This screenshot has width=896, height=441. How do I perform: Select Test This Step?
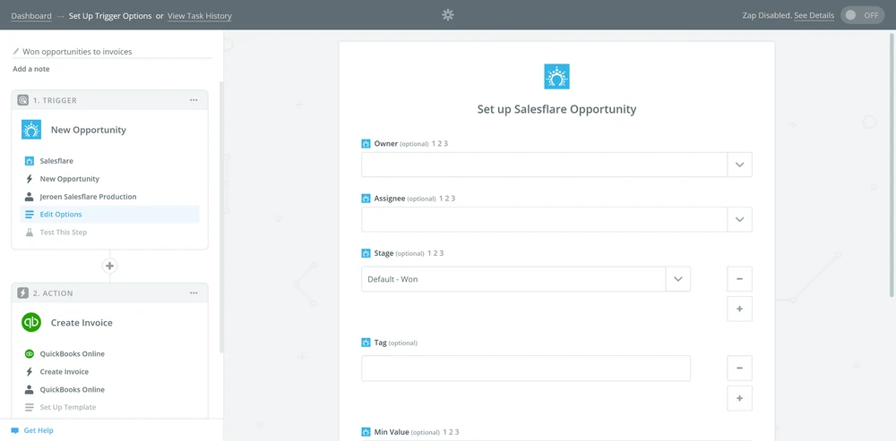(x=109, y=233)
